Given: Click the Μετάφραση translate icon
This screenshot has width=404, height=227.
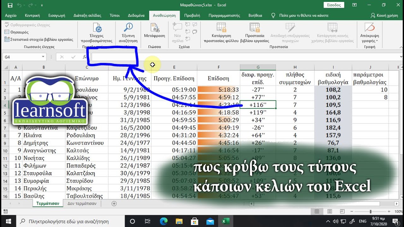Looking at the screenshot, I should [x=155, y=27].
